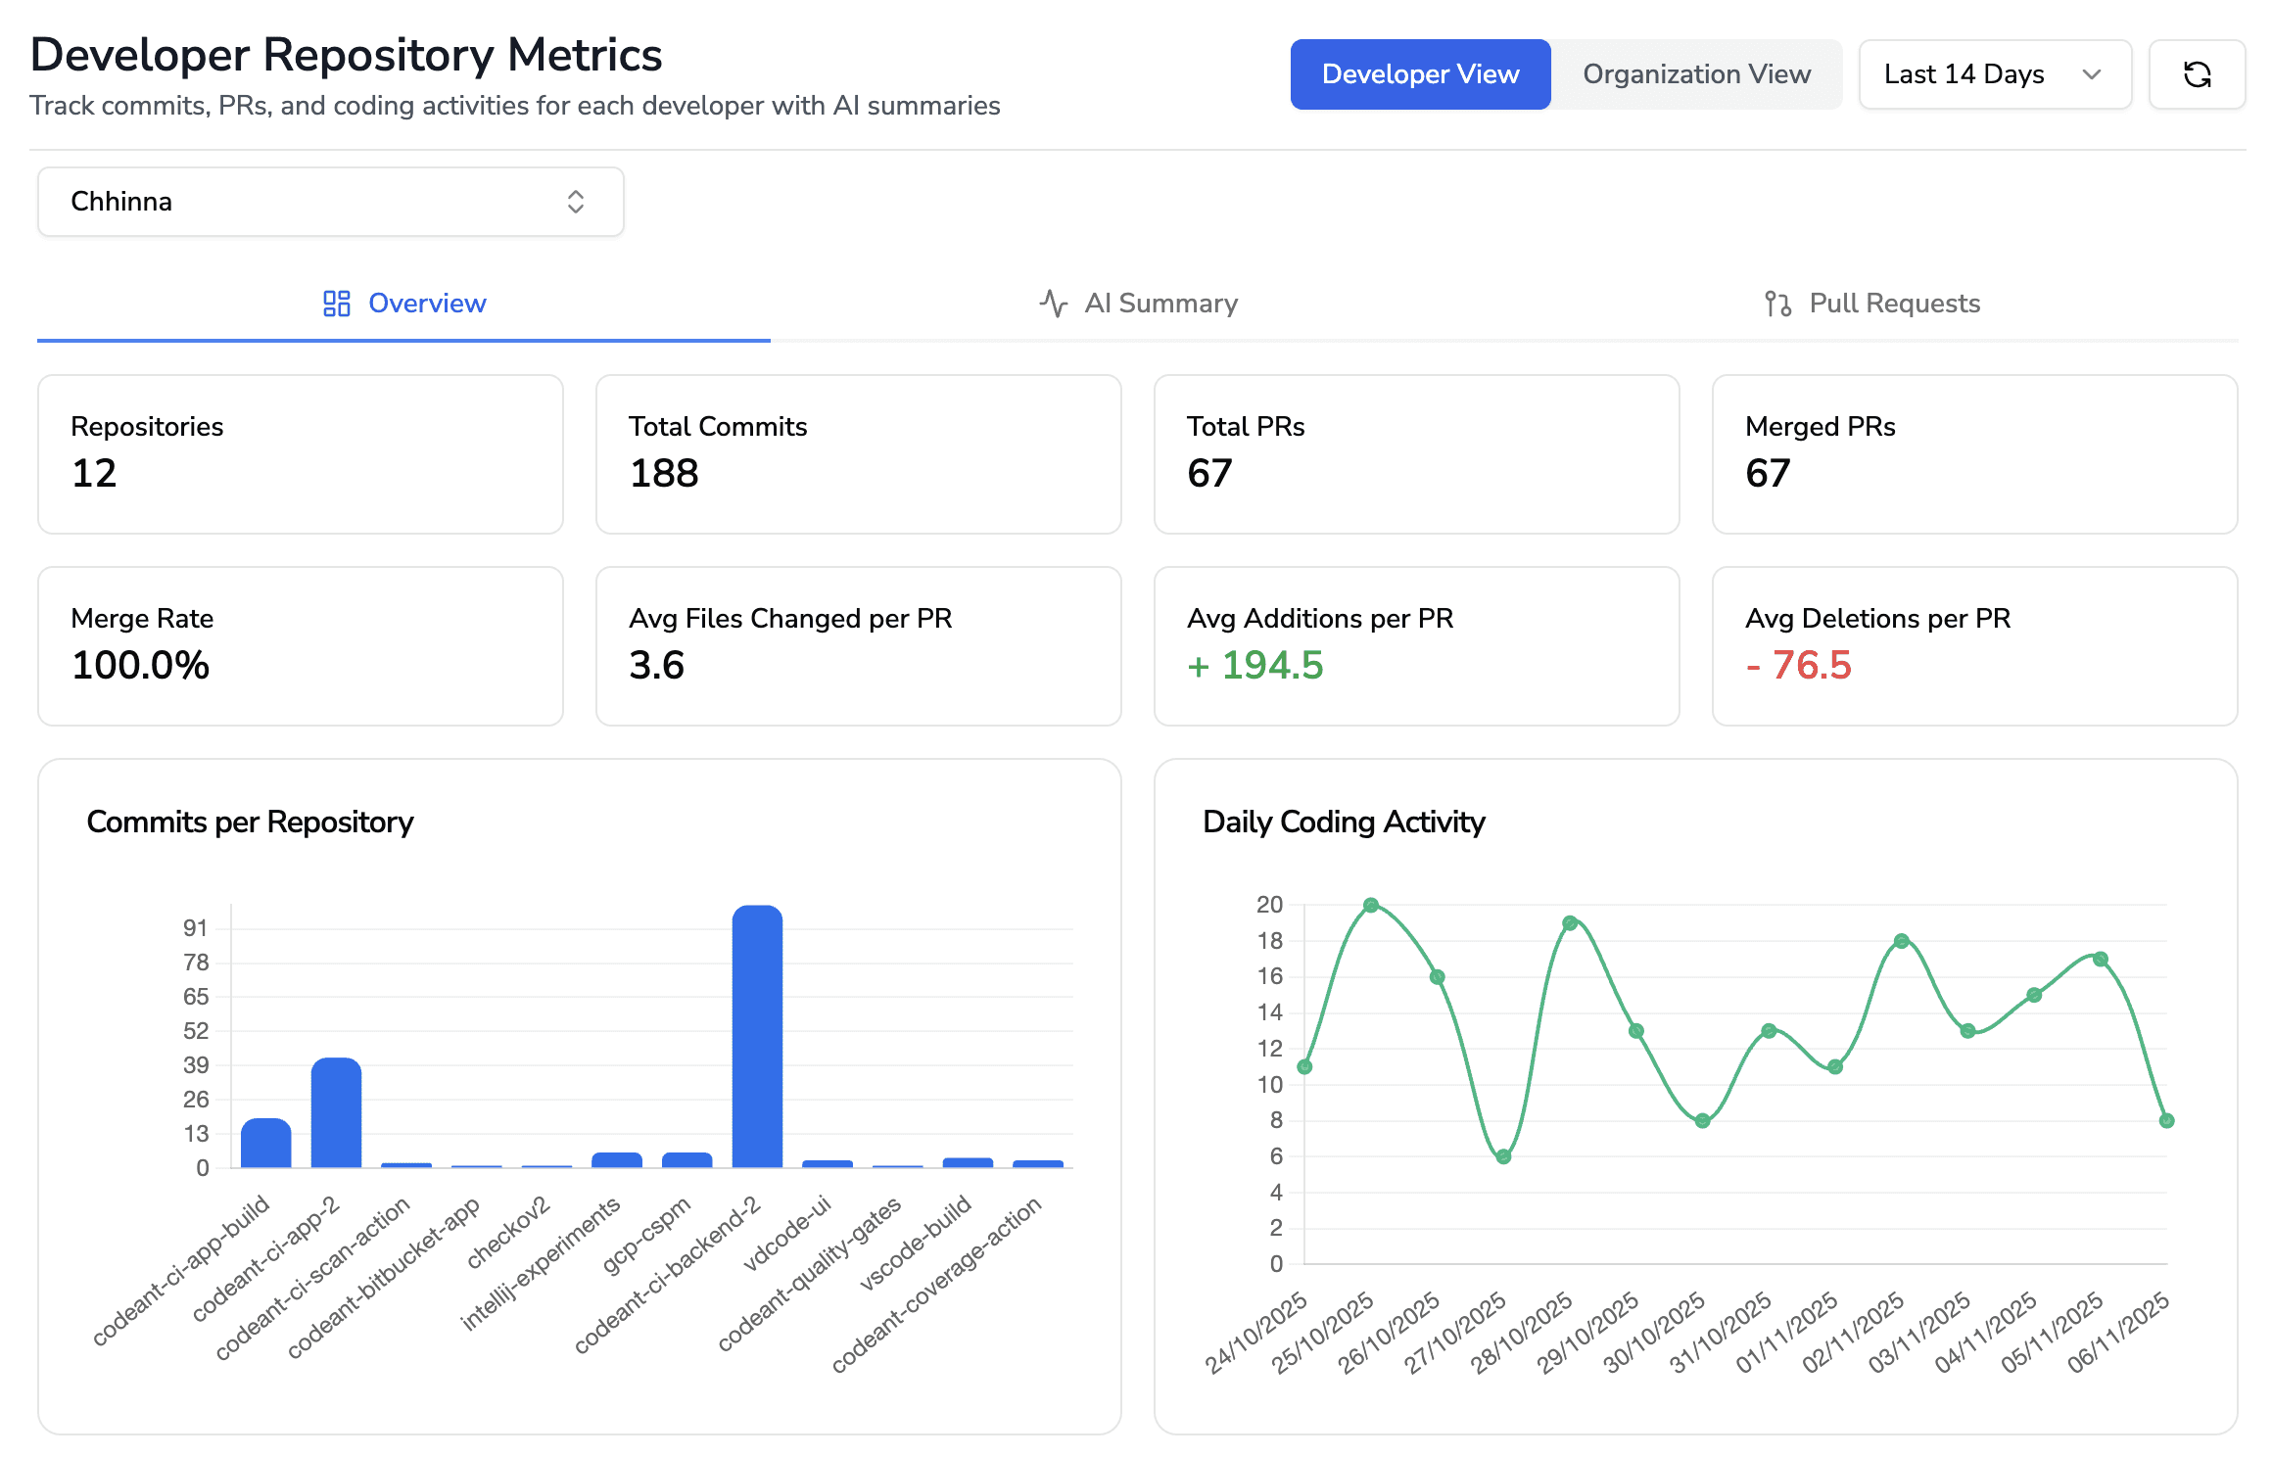Image resolution: width=2272 pixels, height=1457 pixels.
Task: Click the gcp-cspm bar
Action: click(687, 1160)
